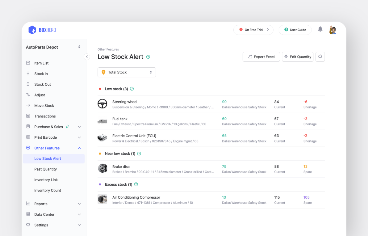Select the Stock In sidebar icon
The image size is (368, 236).
pyautogui.click(x=28, y=74)
